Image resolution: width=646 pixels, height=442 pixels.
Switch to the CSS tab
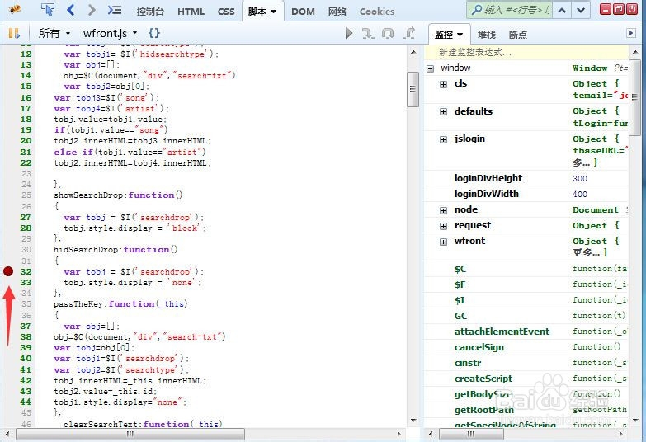(x=226, y=12)
